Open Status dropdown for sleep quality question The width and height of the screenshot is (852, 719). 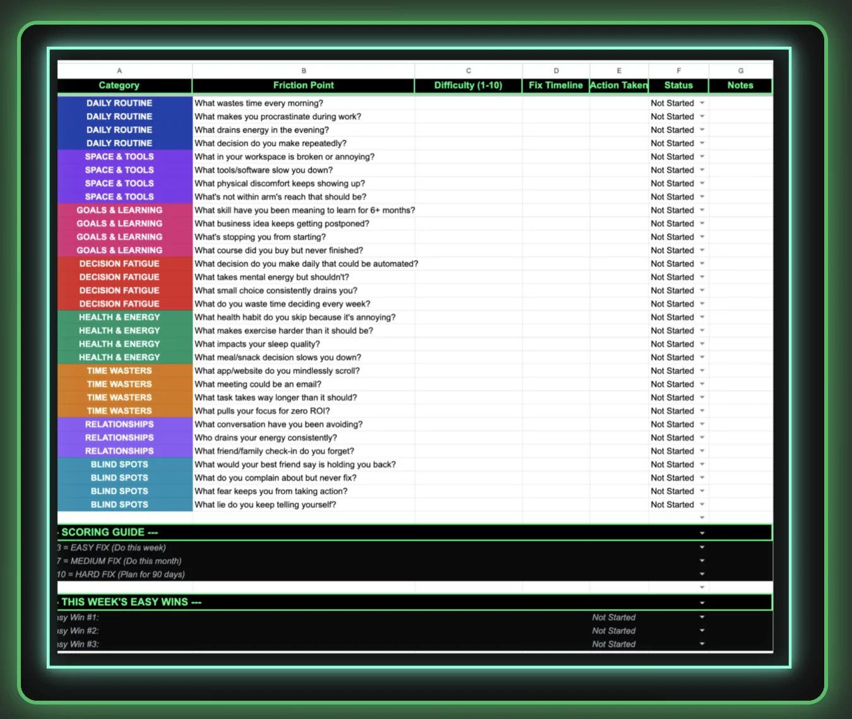[x=702, y=344]
